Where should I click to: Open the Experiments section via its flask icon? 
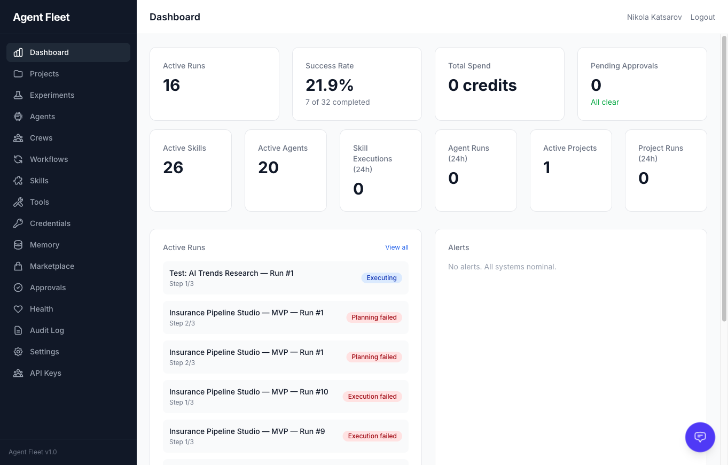18,95
